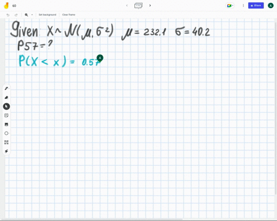Choose the Select arrow tool
Viewport: 277px width, 221px height.
pyautogui.click(x=6, y=106)
